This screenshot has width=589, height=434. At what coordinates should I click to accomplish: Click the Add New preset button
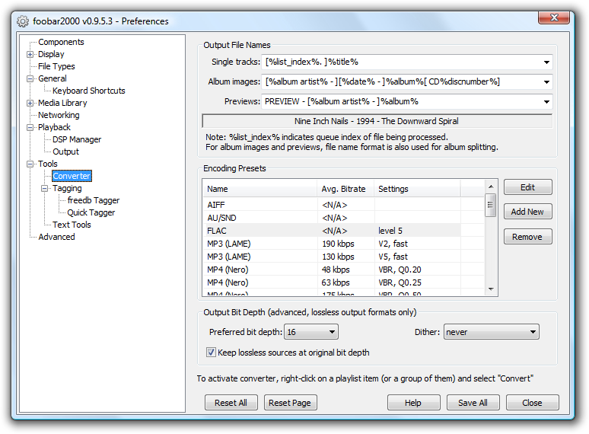[527, 212]
